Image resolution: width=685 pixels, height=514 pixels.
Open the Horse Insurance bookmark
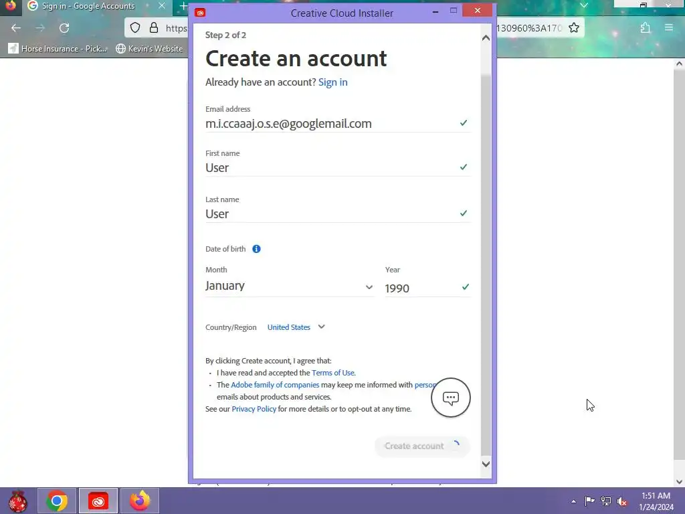tap(58, 48)
